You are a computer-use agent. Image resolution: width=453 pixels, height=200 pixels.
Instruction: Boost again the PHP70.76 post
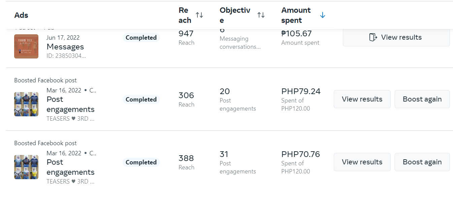coord(422,162)
